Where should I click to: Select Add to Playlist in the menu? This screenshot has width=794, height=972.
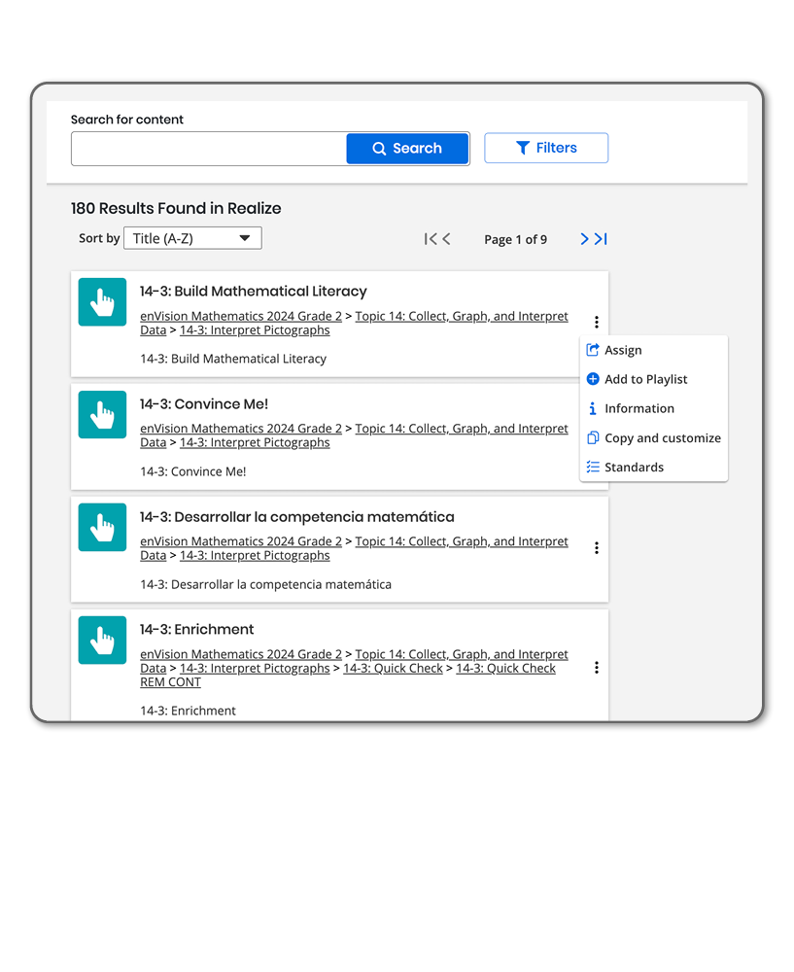645,380
